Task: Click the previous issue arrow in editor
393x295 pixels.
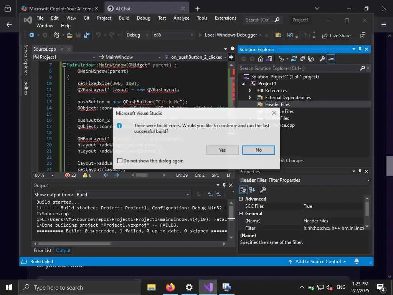Action: (x=106, y=175)
